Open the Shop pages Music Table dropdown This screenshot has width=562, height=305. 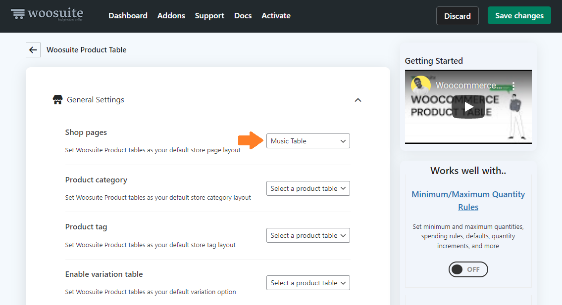click(308, 141)
